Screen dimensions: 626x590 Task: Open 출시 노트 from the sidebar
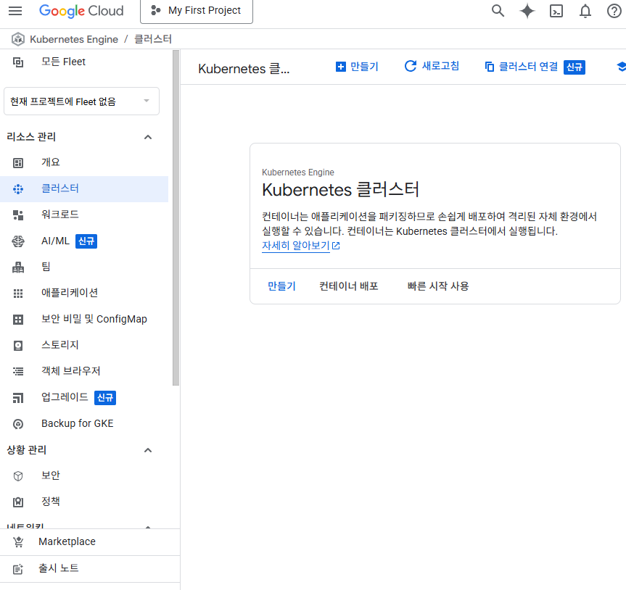click(90, 568)
